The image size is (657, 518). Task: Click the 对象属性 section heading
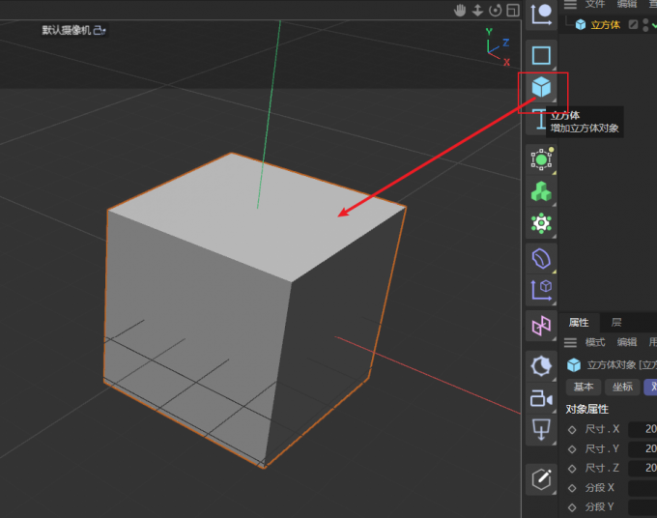pos(586,410)
